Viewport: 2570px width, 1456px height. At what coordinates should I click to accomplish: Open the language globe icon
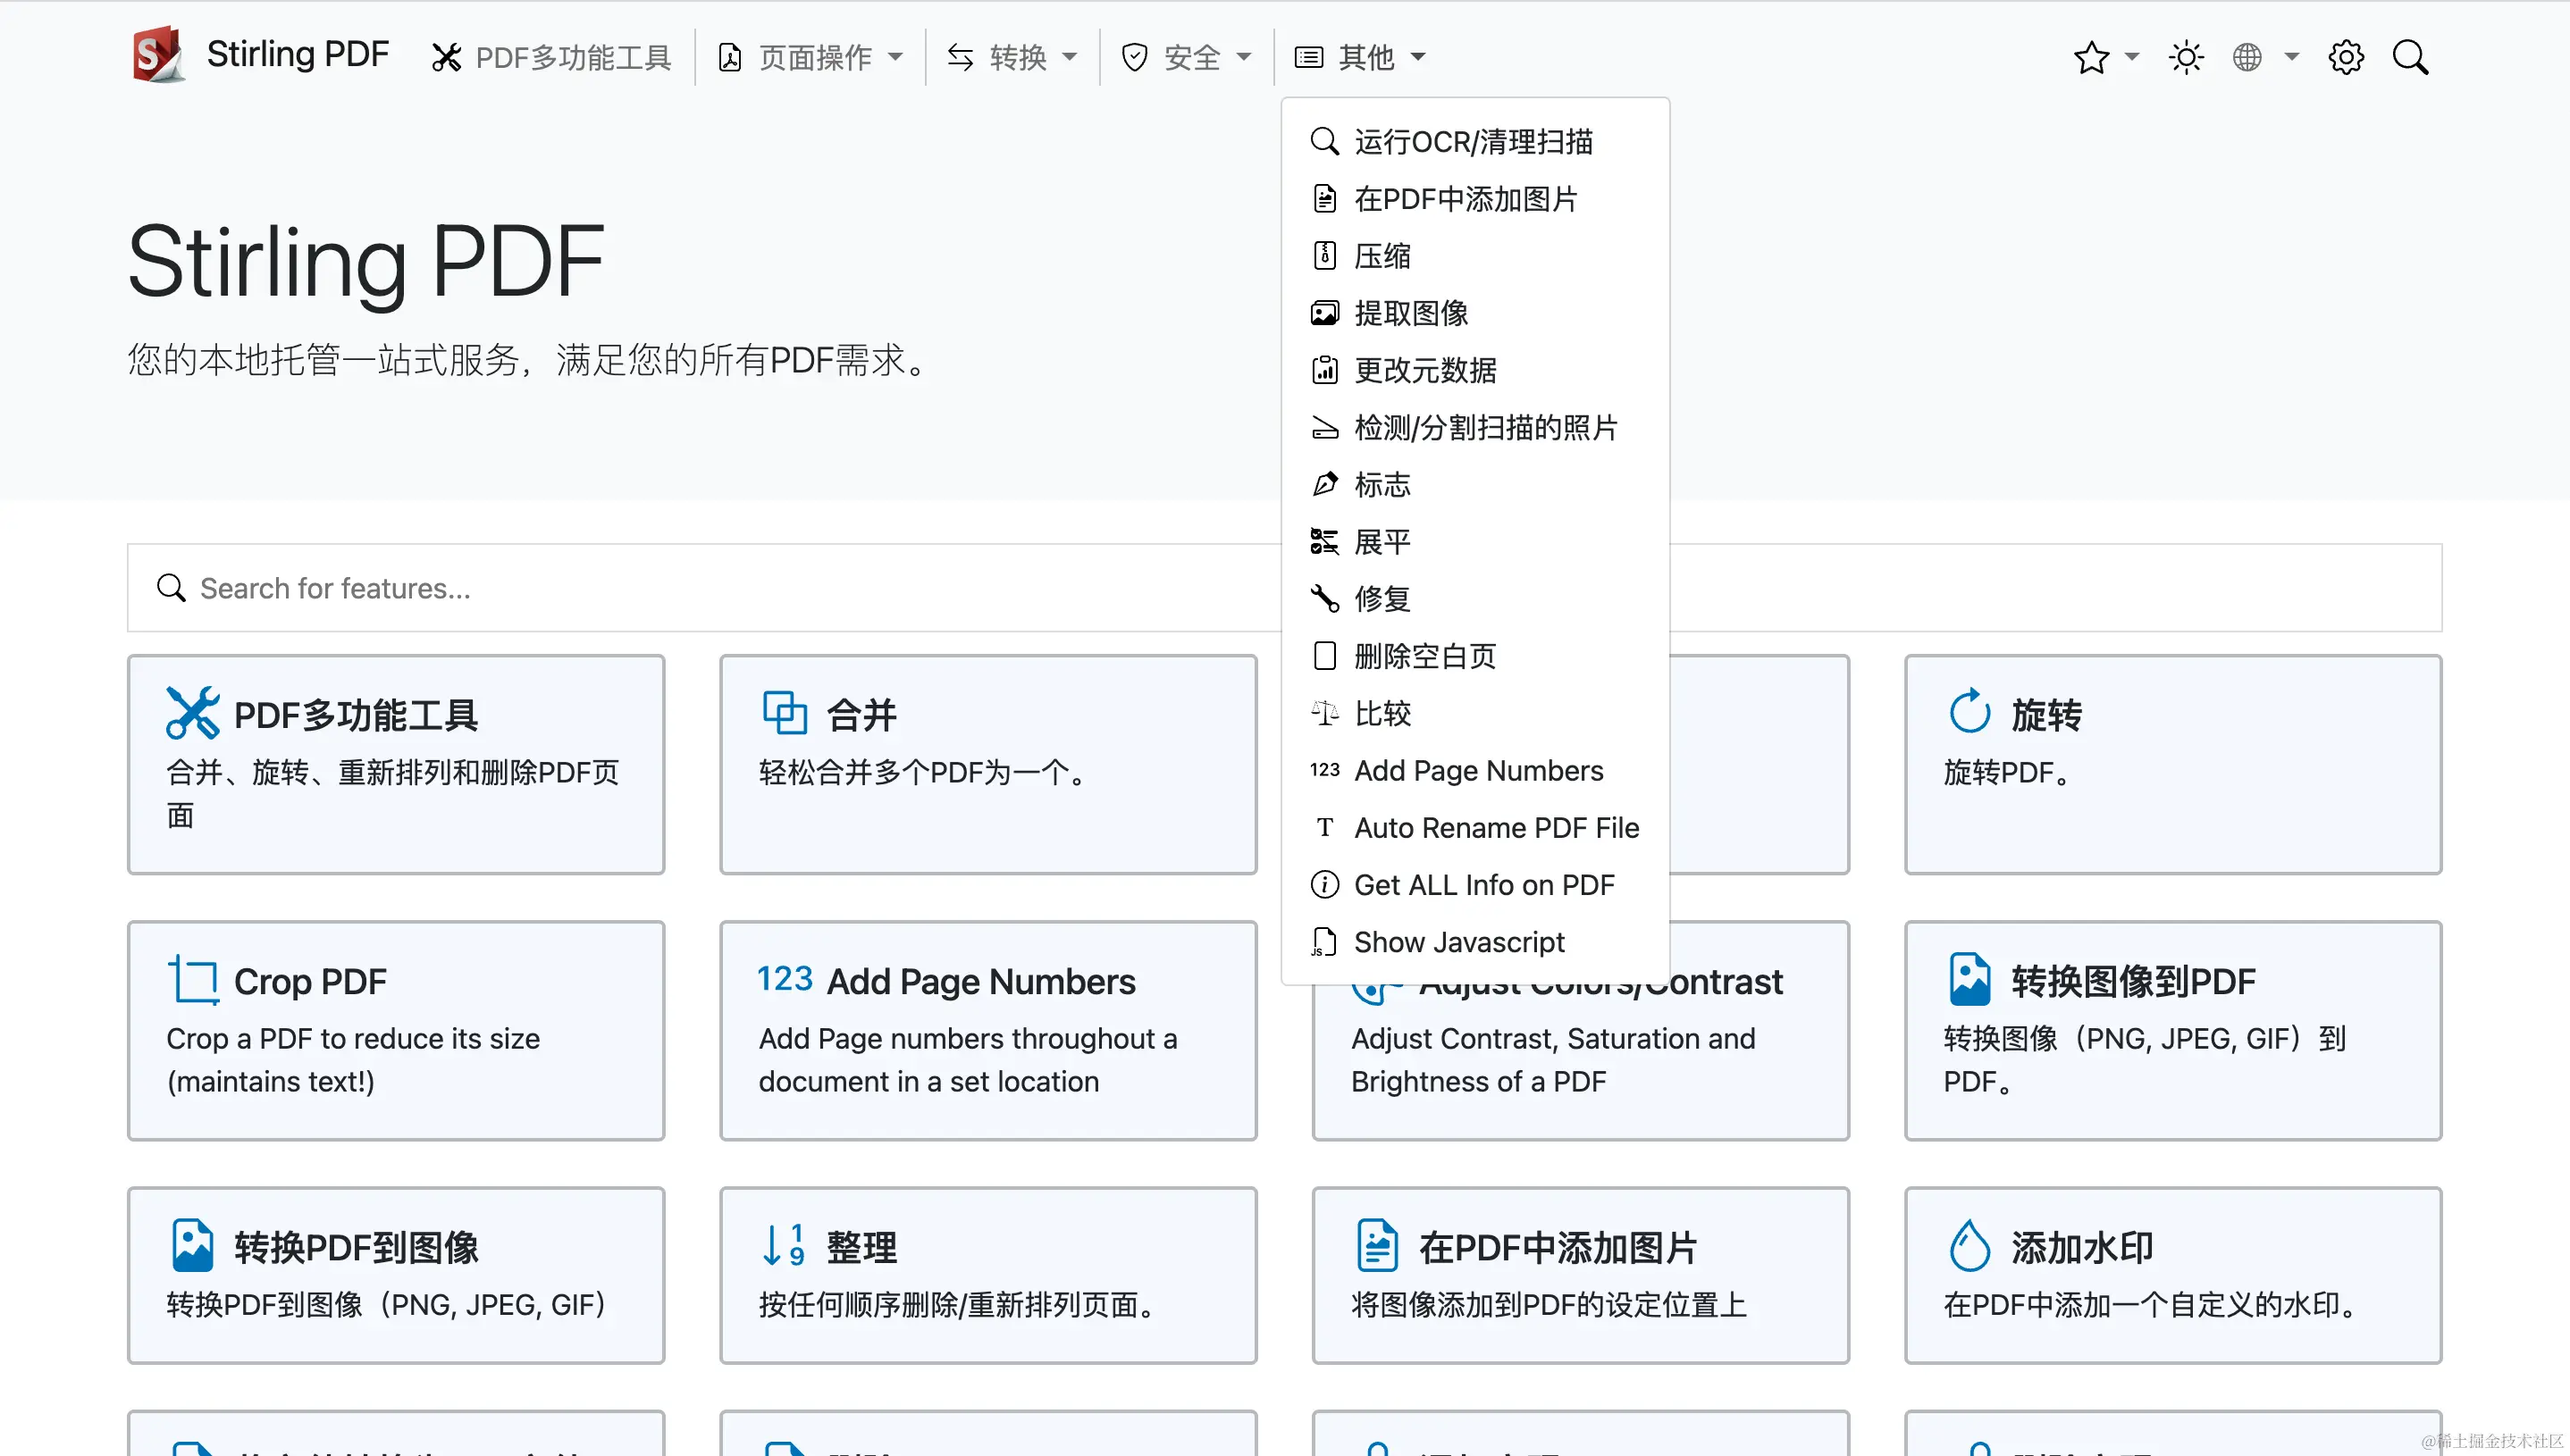click(x=2247, y=57)
